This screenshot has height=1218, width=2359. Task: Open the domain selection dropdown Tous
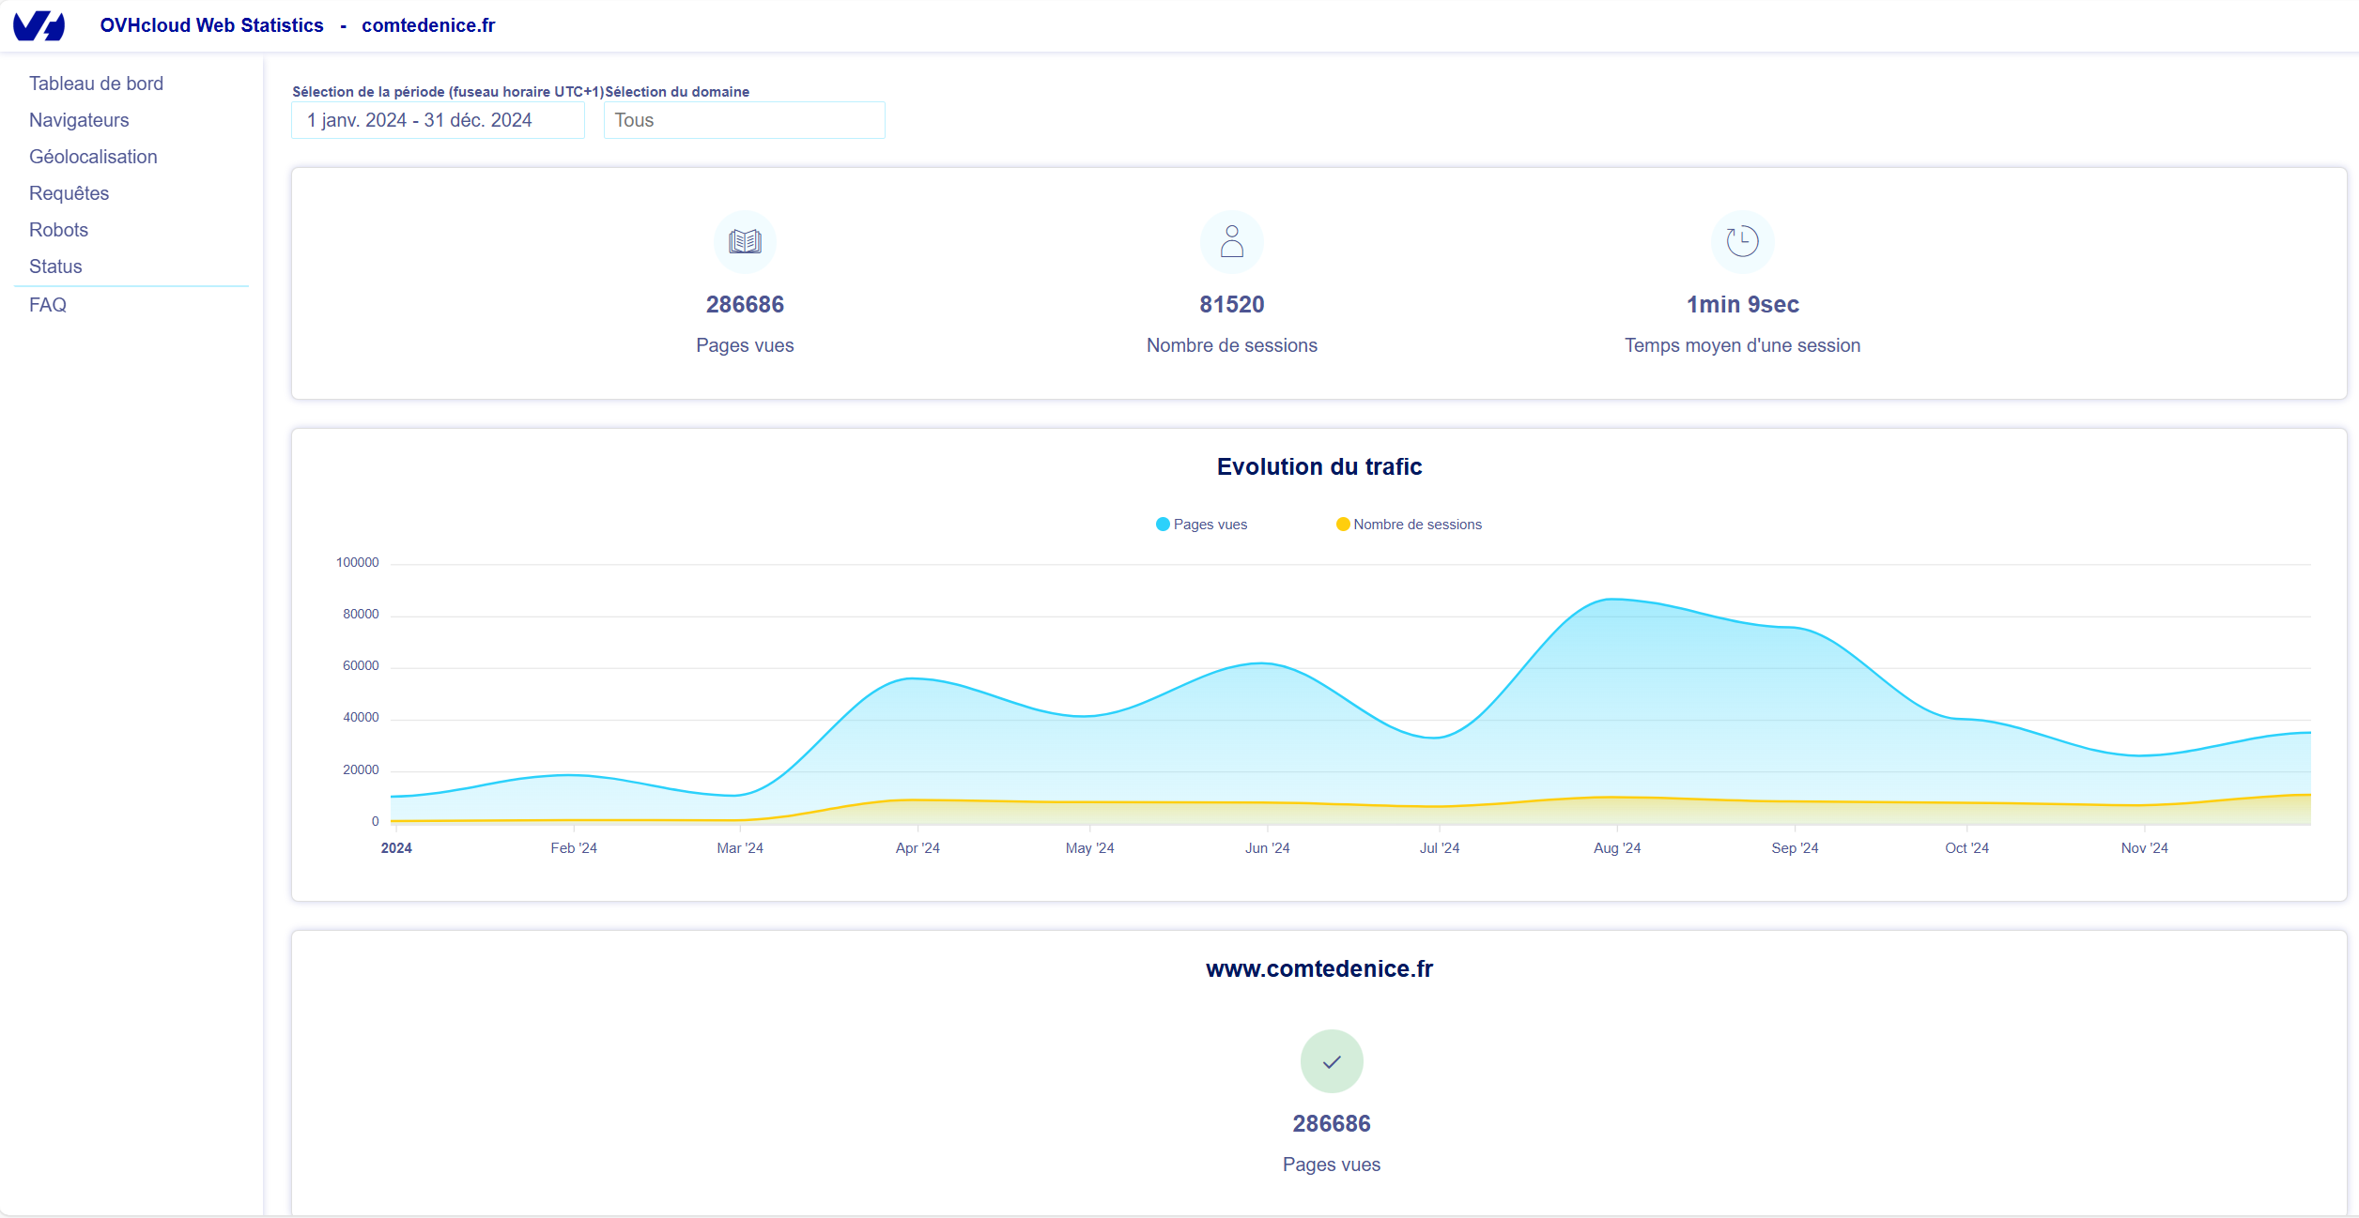tap(744, 120)
